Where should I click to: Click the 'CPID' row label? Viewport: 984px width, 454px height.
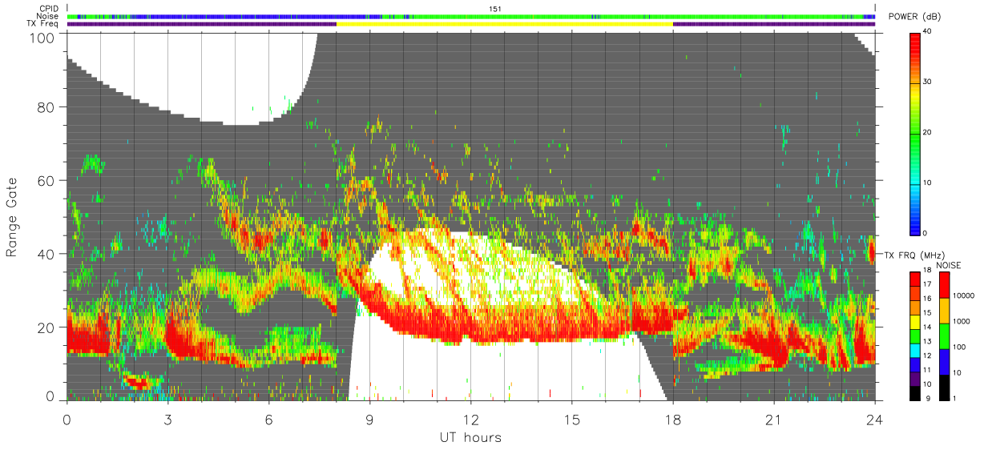pyautogui.click(x=50, y=9)
